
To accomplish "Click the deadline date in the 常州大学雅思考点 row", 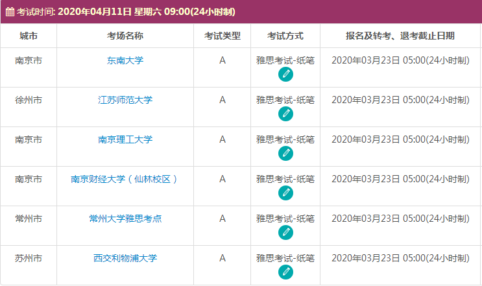I will point(400,219).
